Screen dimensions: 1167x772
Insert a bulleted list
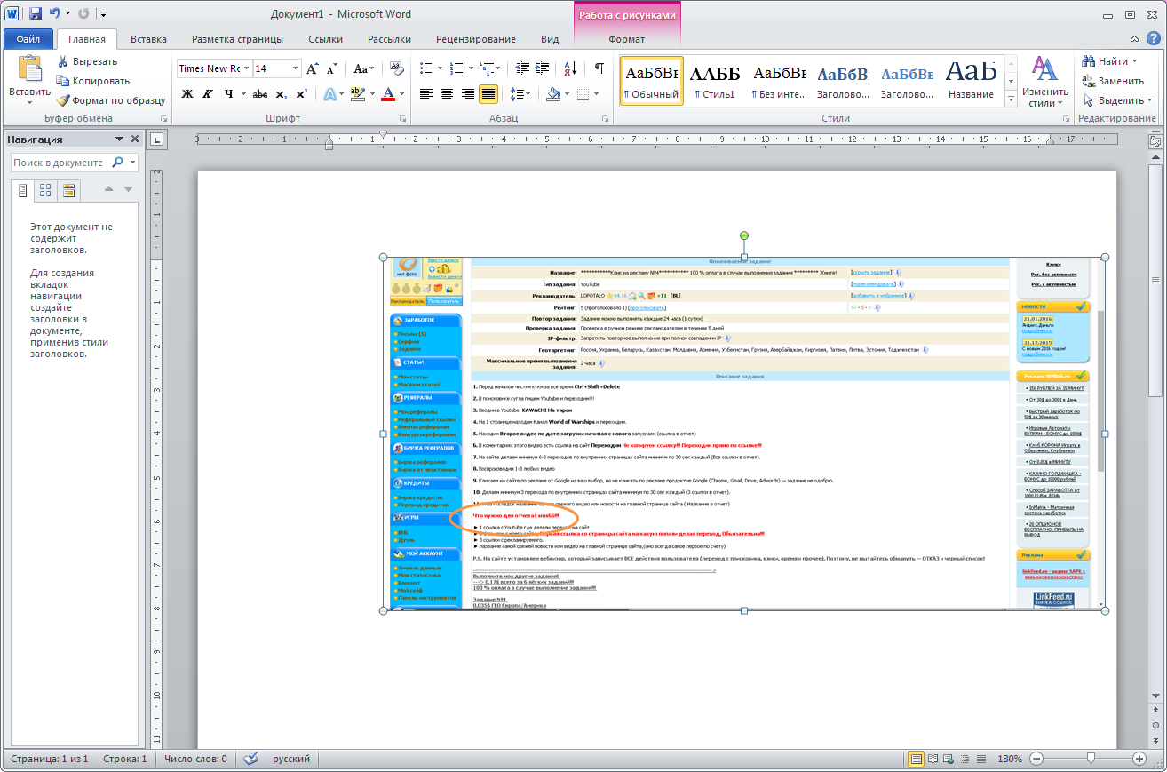pos(425,68)
